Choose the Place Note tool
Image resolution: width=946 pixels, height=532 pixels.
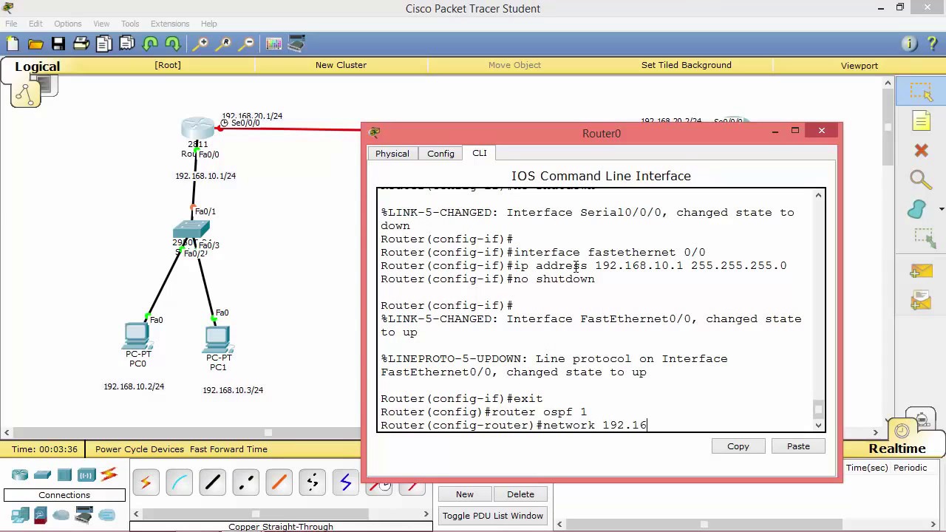click(x=921, y=121)
